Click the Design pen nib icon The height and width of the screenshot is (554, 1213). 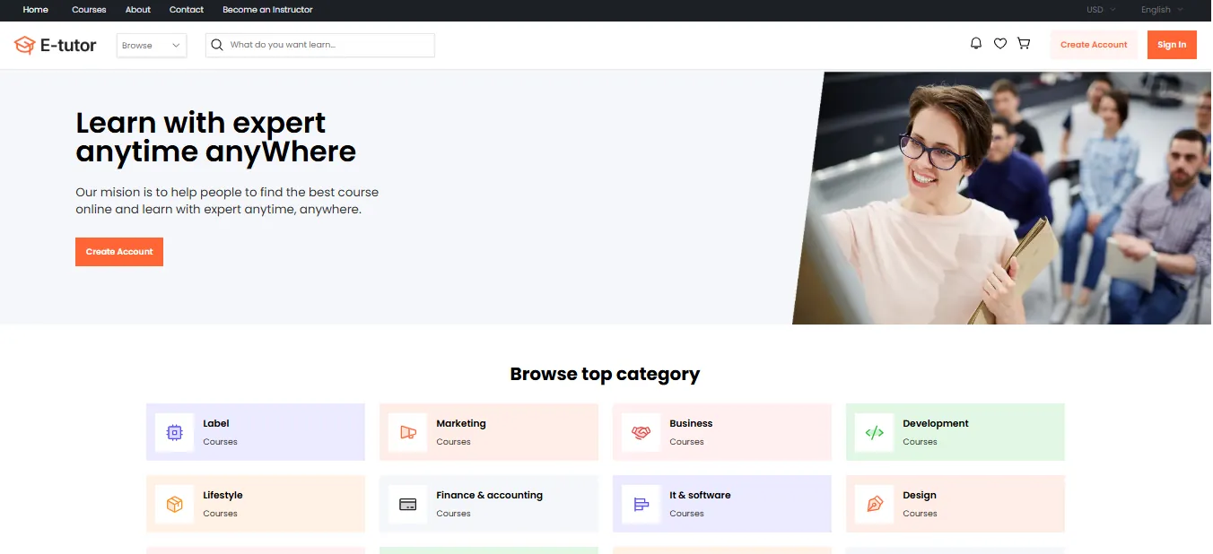874,505
